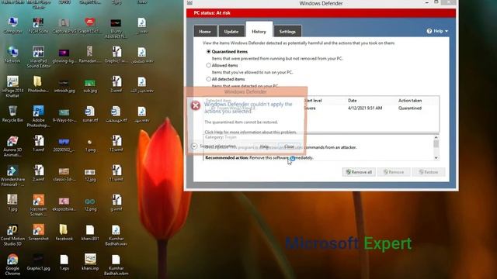The image size is (497, 279).
Task: Click the Action taken column header
Action: pos(410,101)
